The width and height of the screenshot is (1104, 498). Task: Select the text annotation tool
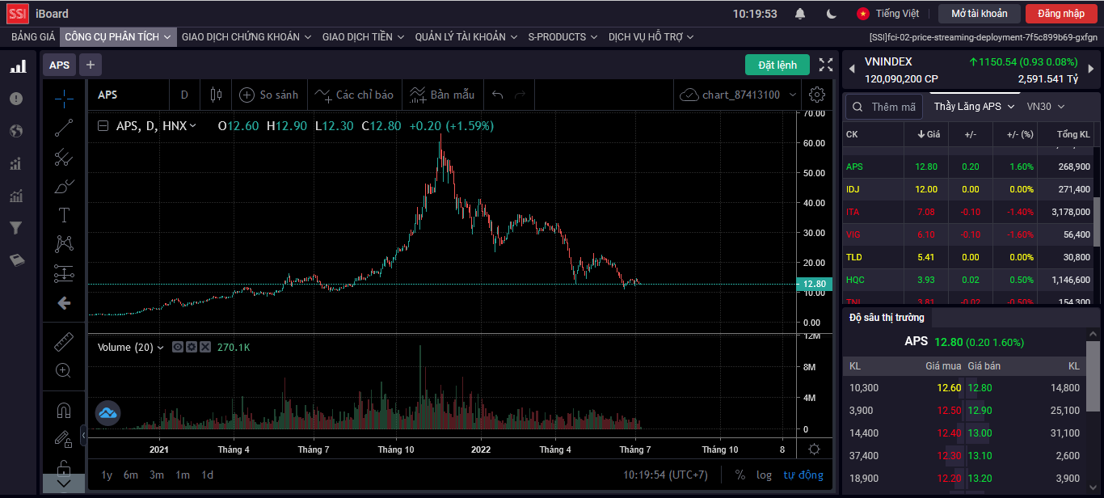pos(64,215)
